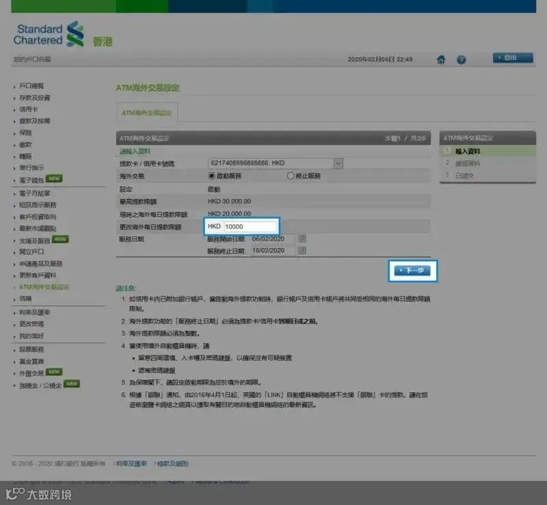This screenshot has width=547, height=505.
Task: Expand 繳款 in the sidebar
Action: (25, 144)
